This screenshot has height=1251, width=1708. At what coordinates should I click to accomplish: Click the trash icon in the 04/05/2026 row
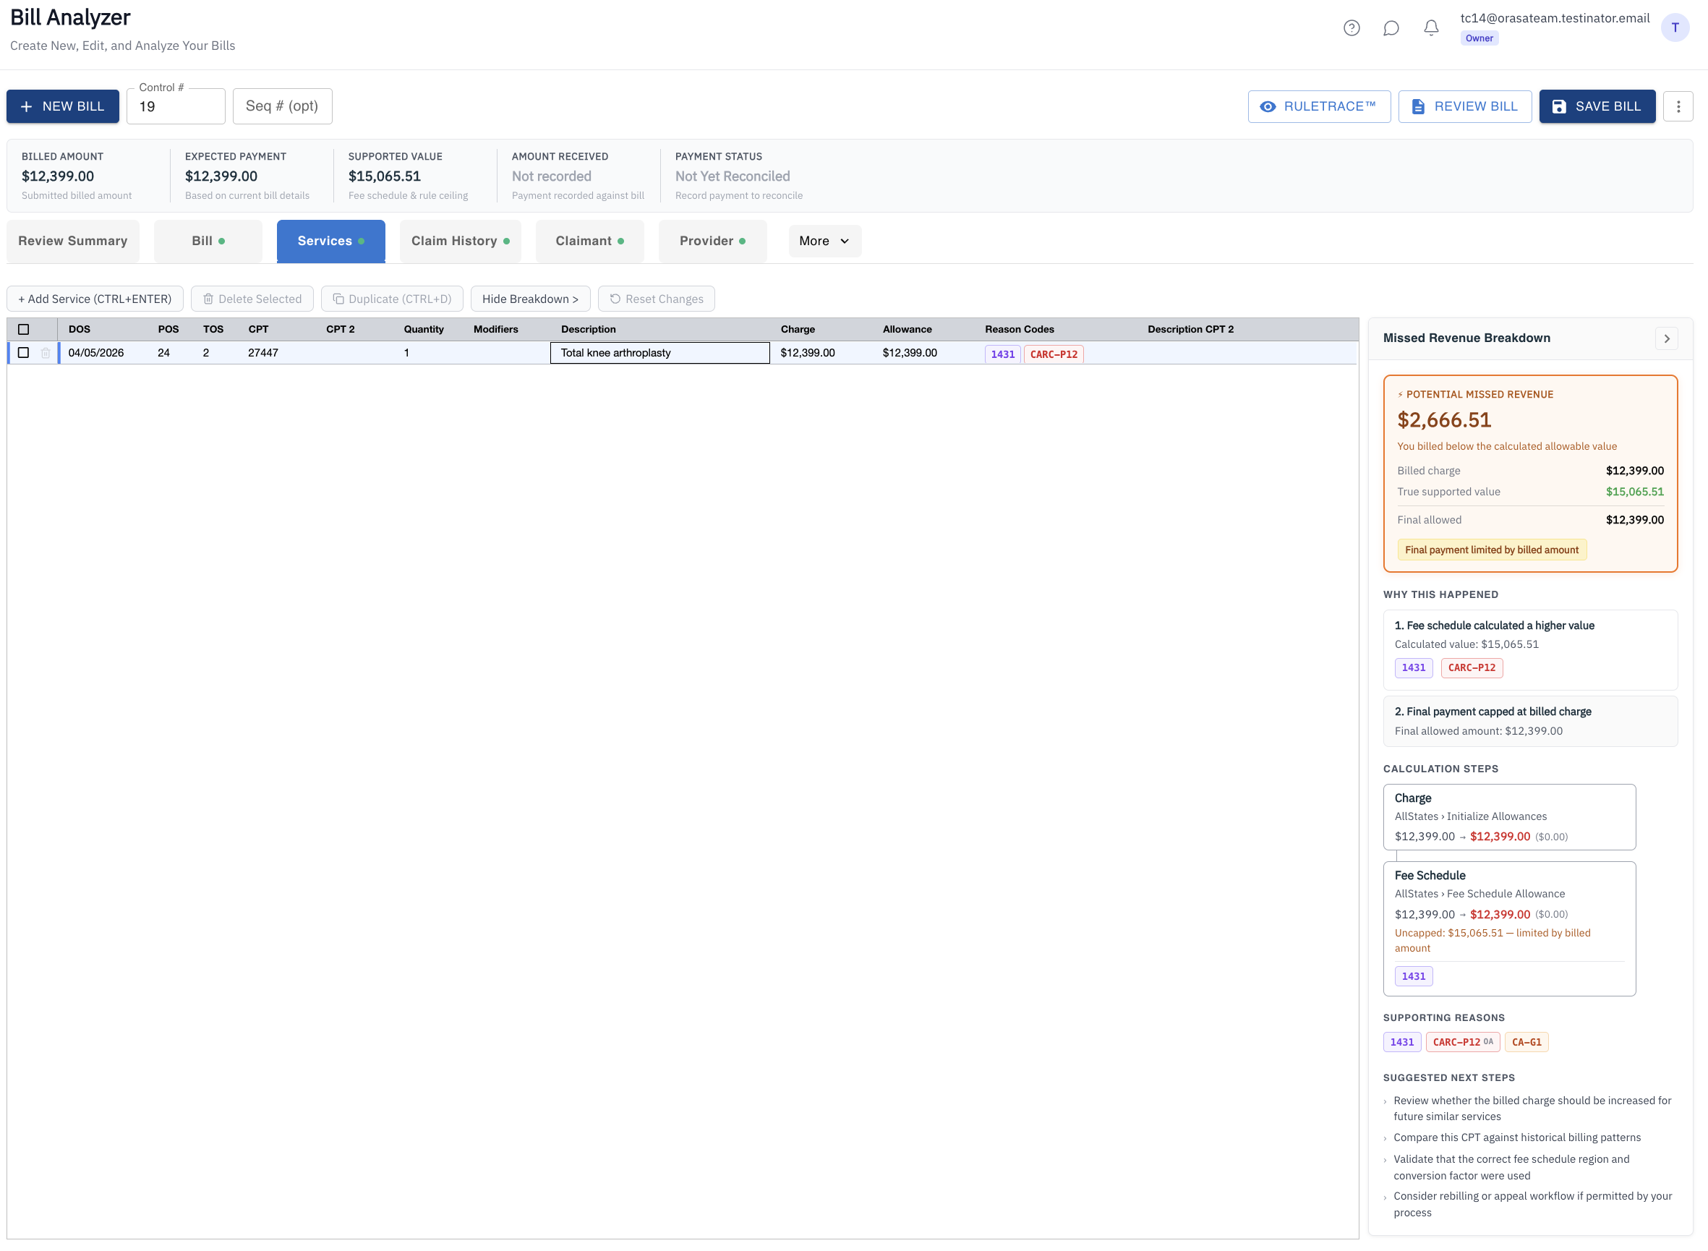click(x=46, y=353)
